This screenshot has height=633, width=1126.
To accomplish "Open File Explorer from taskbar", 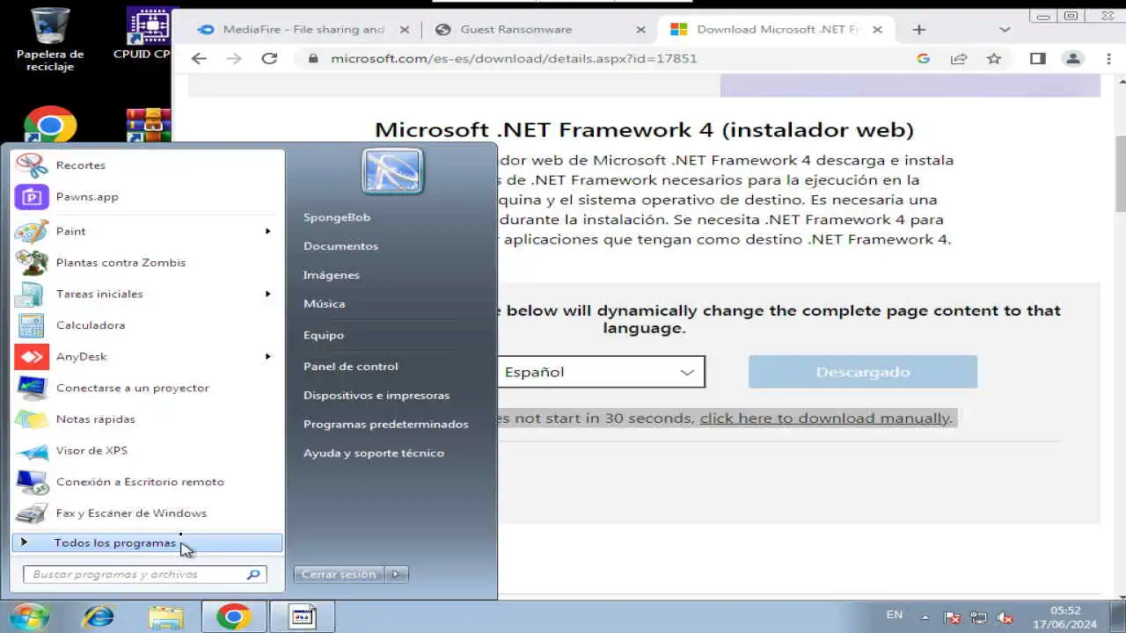I will [165, 617].
